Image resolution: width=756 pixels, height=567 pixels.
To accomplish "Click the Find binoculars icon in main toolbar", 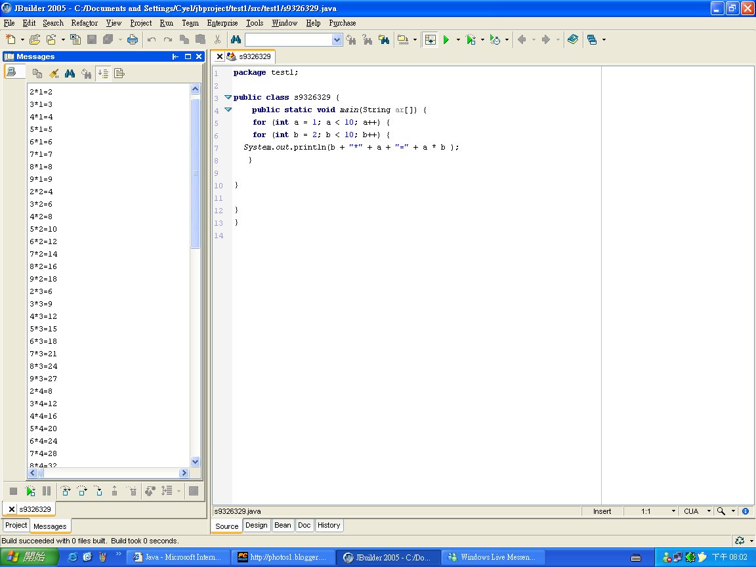I will 236,39.
